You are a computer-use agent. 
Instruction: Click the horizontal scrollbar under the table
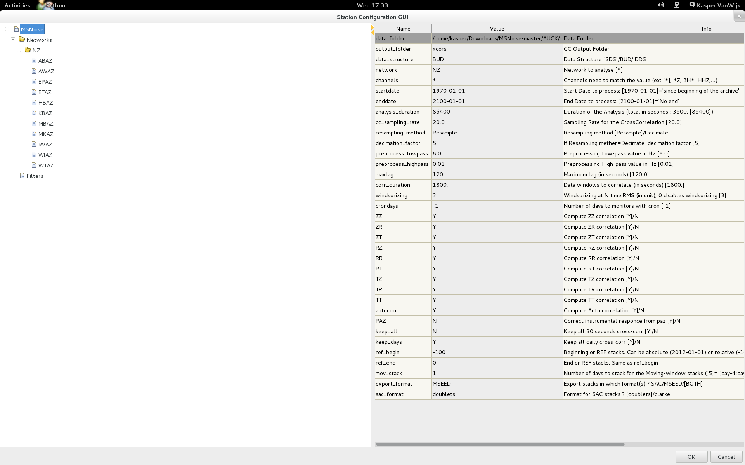click(x=500, y=444)
